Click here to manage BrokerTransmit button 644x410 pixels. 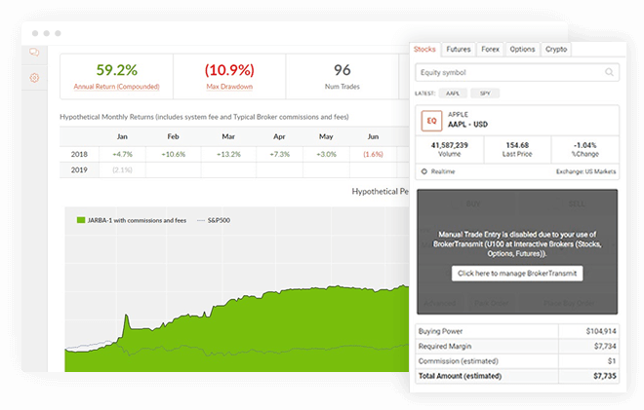tap(517, 274)
